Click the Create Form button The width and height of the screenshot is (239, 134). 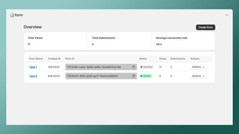[x=206, y=27]
